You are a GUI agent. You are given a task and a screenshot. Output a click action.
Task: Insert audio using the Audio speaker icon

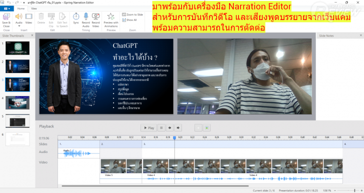tap(18, 16)
